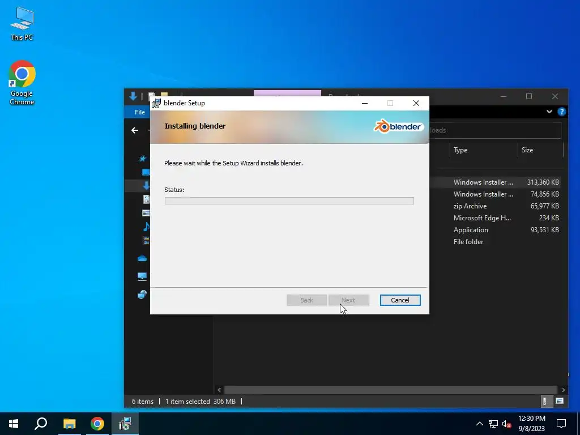
Task: Open This PC desktop shortcut
Action: point(22,23)
